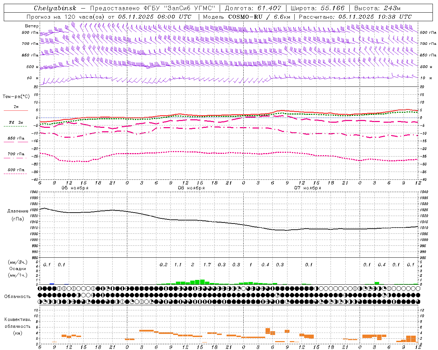Click the '700 гПа' temperature legend entry

coord(16,154)
